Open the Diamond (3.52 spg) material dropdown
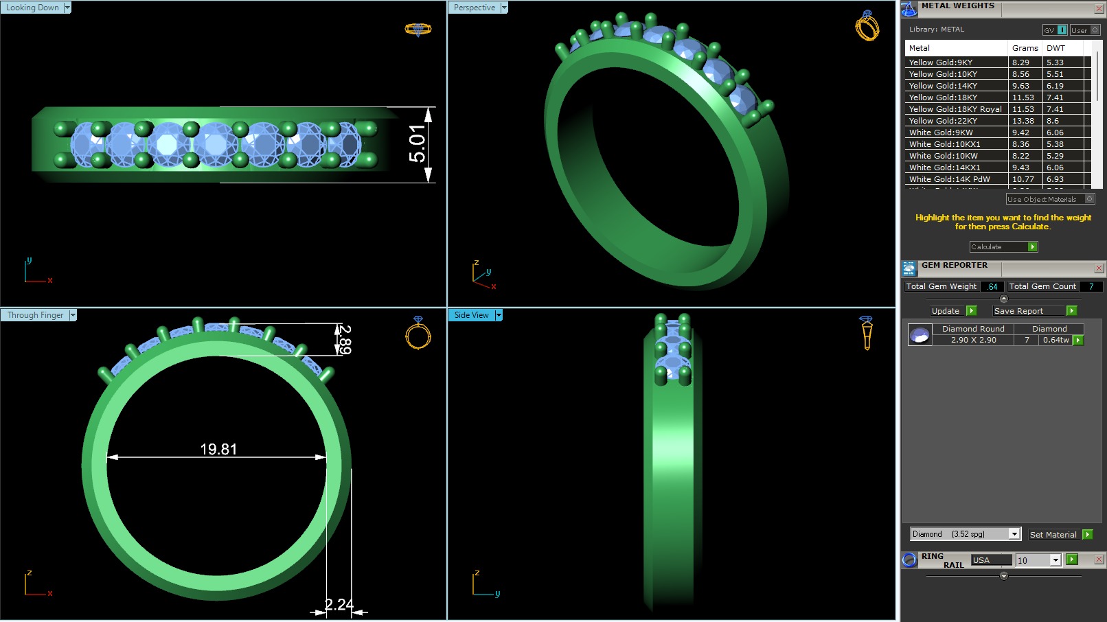The width and height of the screenshot is (1107, 622). (x=1014, y=534)
